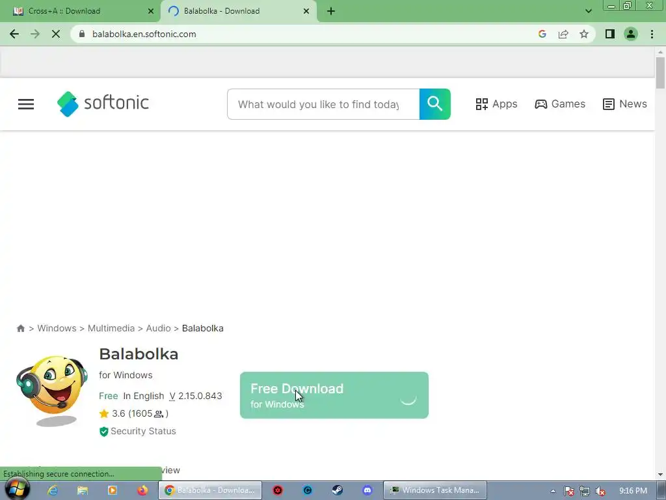The height and width of the screenshot is (500, 666).
Task: Open Discord from the taskbar
Action: (x=367, y=490)
